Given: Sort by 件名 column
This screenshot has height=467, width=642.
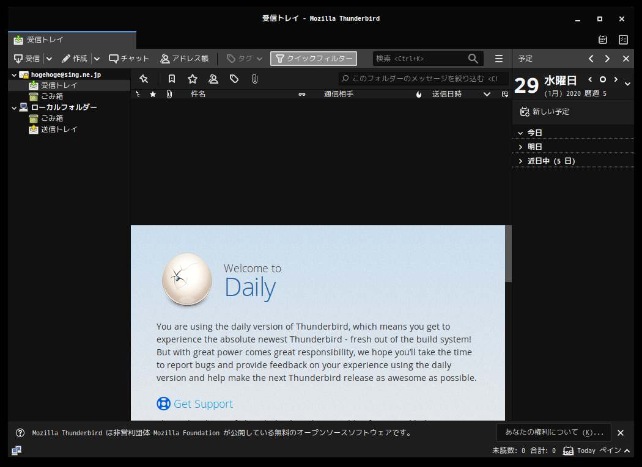Looking at the screenshot, I should (198, 94).
